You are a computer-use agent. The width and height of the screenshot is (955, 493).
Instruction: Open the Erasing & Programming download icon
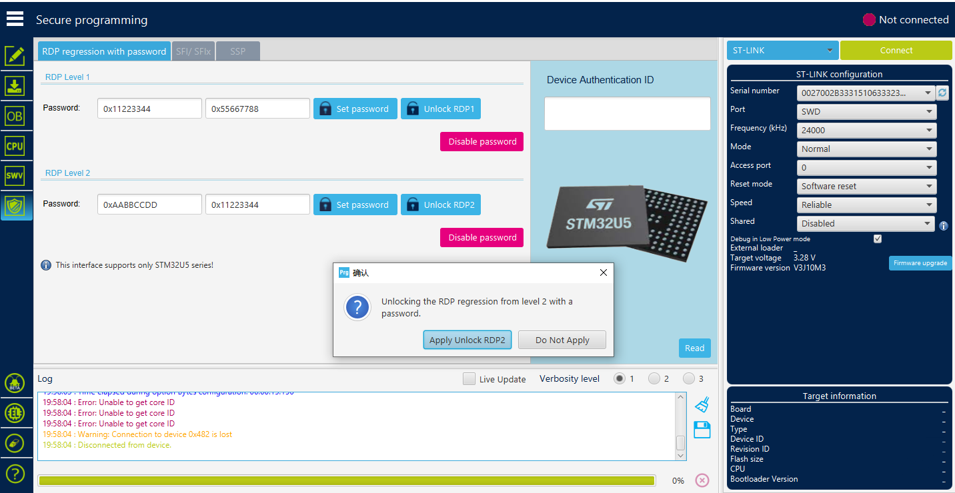tap(15, 85)
